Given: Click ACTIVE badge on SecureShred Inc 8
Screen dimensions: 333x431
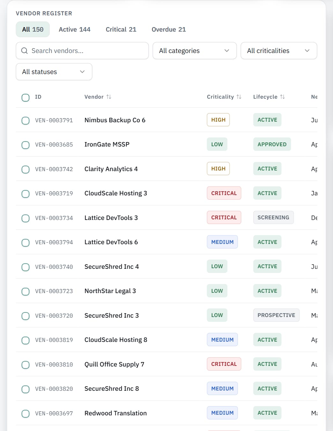Looking at the screenshot, I should point(267,389).
